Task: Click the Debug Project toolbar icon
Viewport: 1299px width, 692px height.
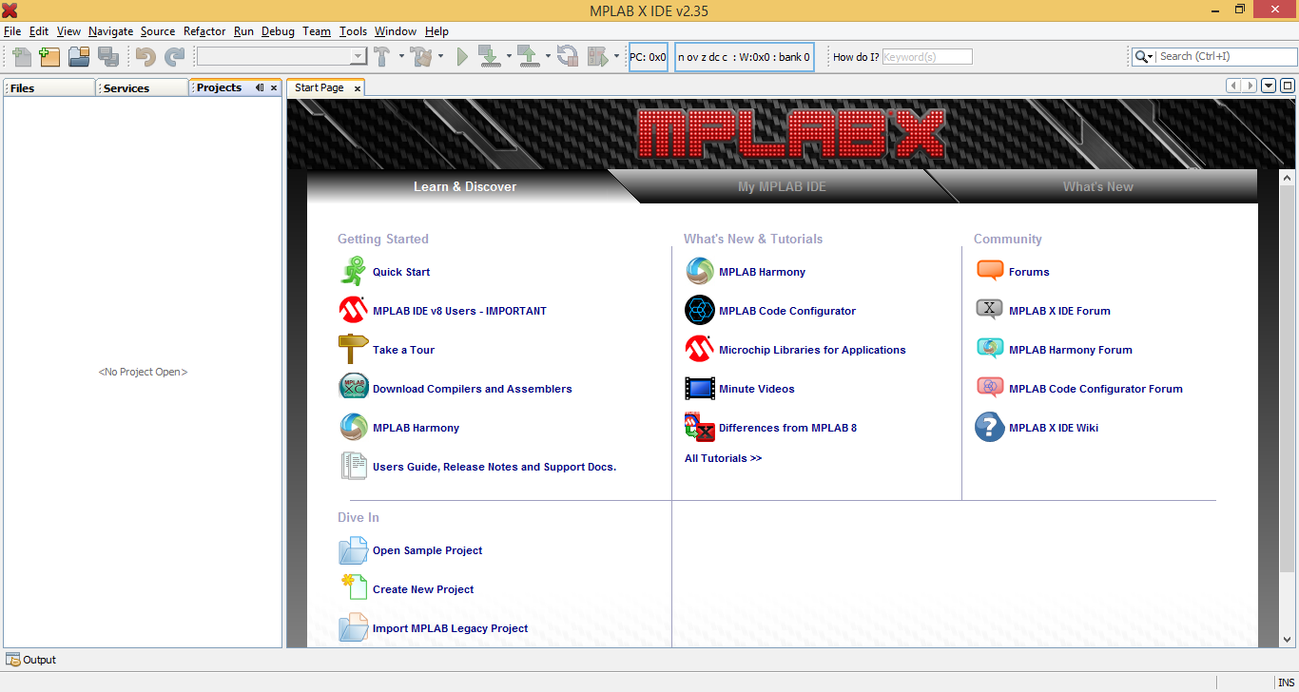Action: [x=597, y=56]
